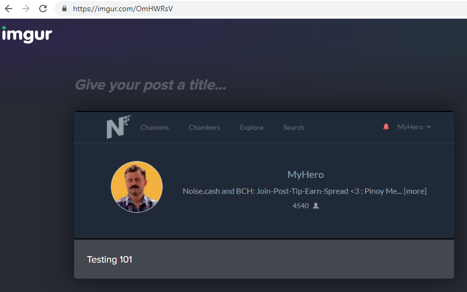Viewport: 467px width, 292px height.
Task: Click the followers person icon
Action: (316, 205)
